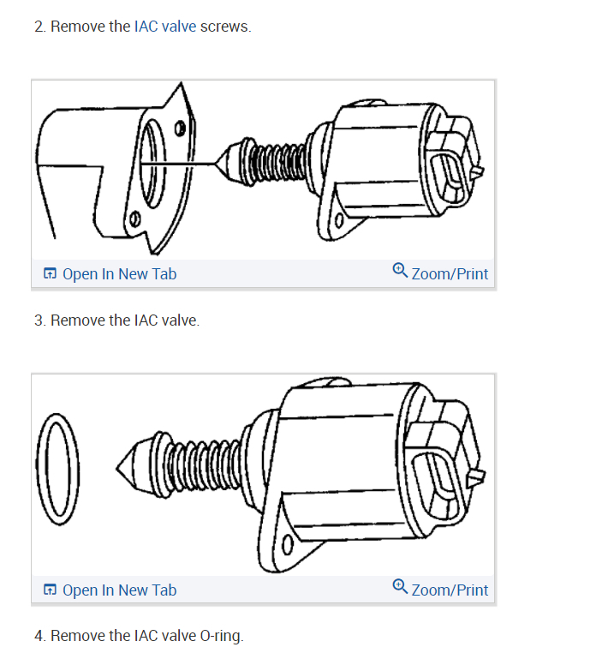The image size is (602, 665).
Task: Click the O-ring drawing in the second diagram
Action: coord(58,470)
